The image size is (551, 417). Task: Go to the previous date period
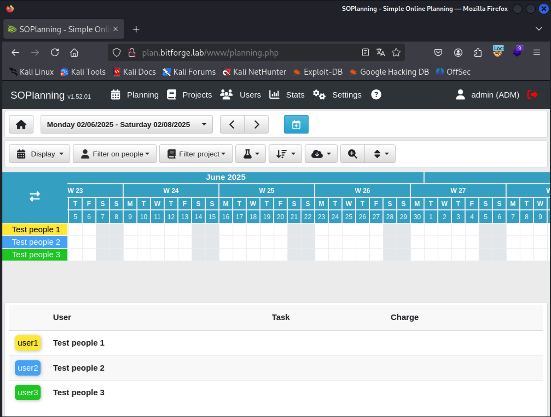[232, 125]
